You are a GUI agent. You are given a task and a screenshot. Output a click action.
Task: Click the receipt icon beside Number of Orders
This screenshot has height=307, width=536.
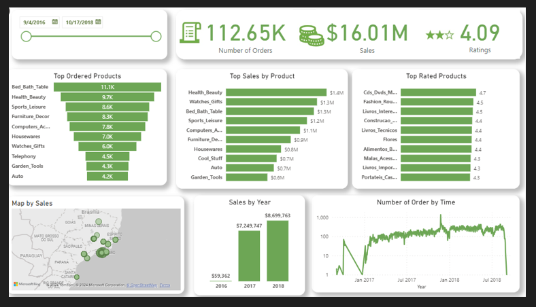tap(191, 34)
